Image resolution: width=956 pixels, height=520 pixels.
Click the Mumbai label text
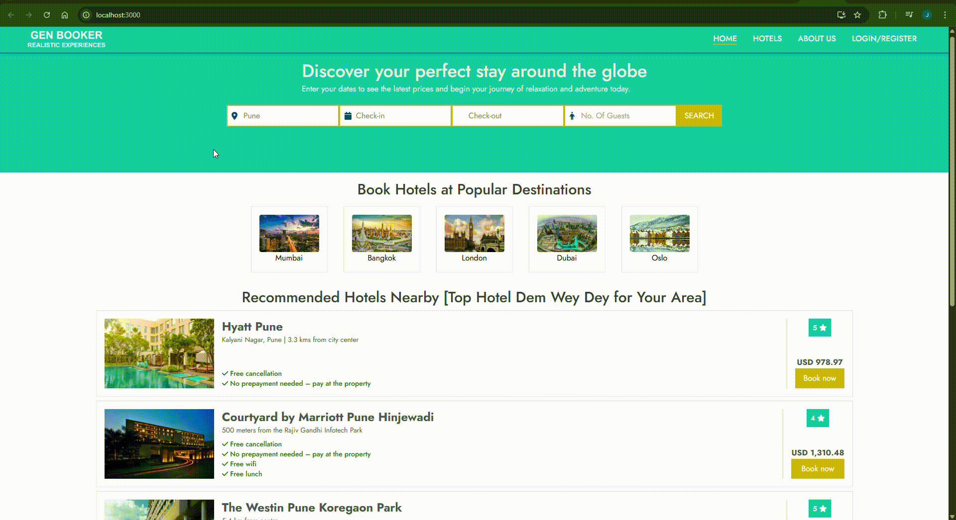tap(289, 258)
